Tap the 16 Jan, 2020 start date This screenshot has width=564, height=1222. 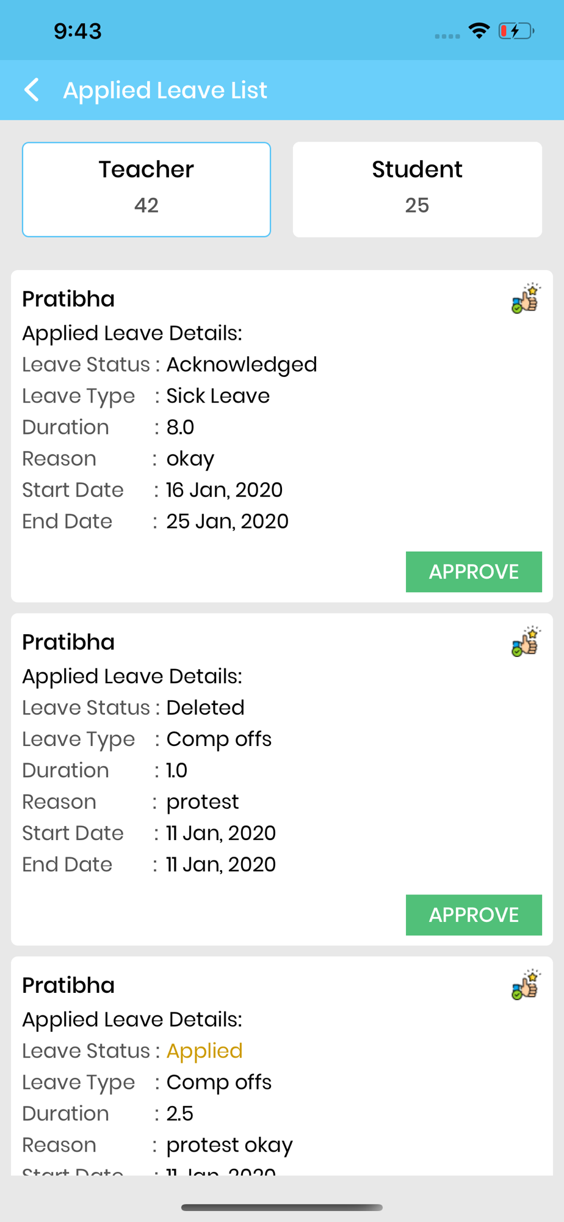pos(225,490)
